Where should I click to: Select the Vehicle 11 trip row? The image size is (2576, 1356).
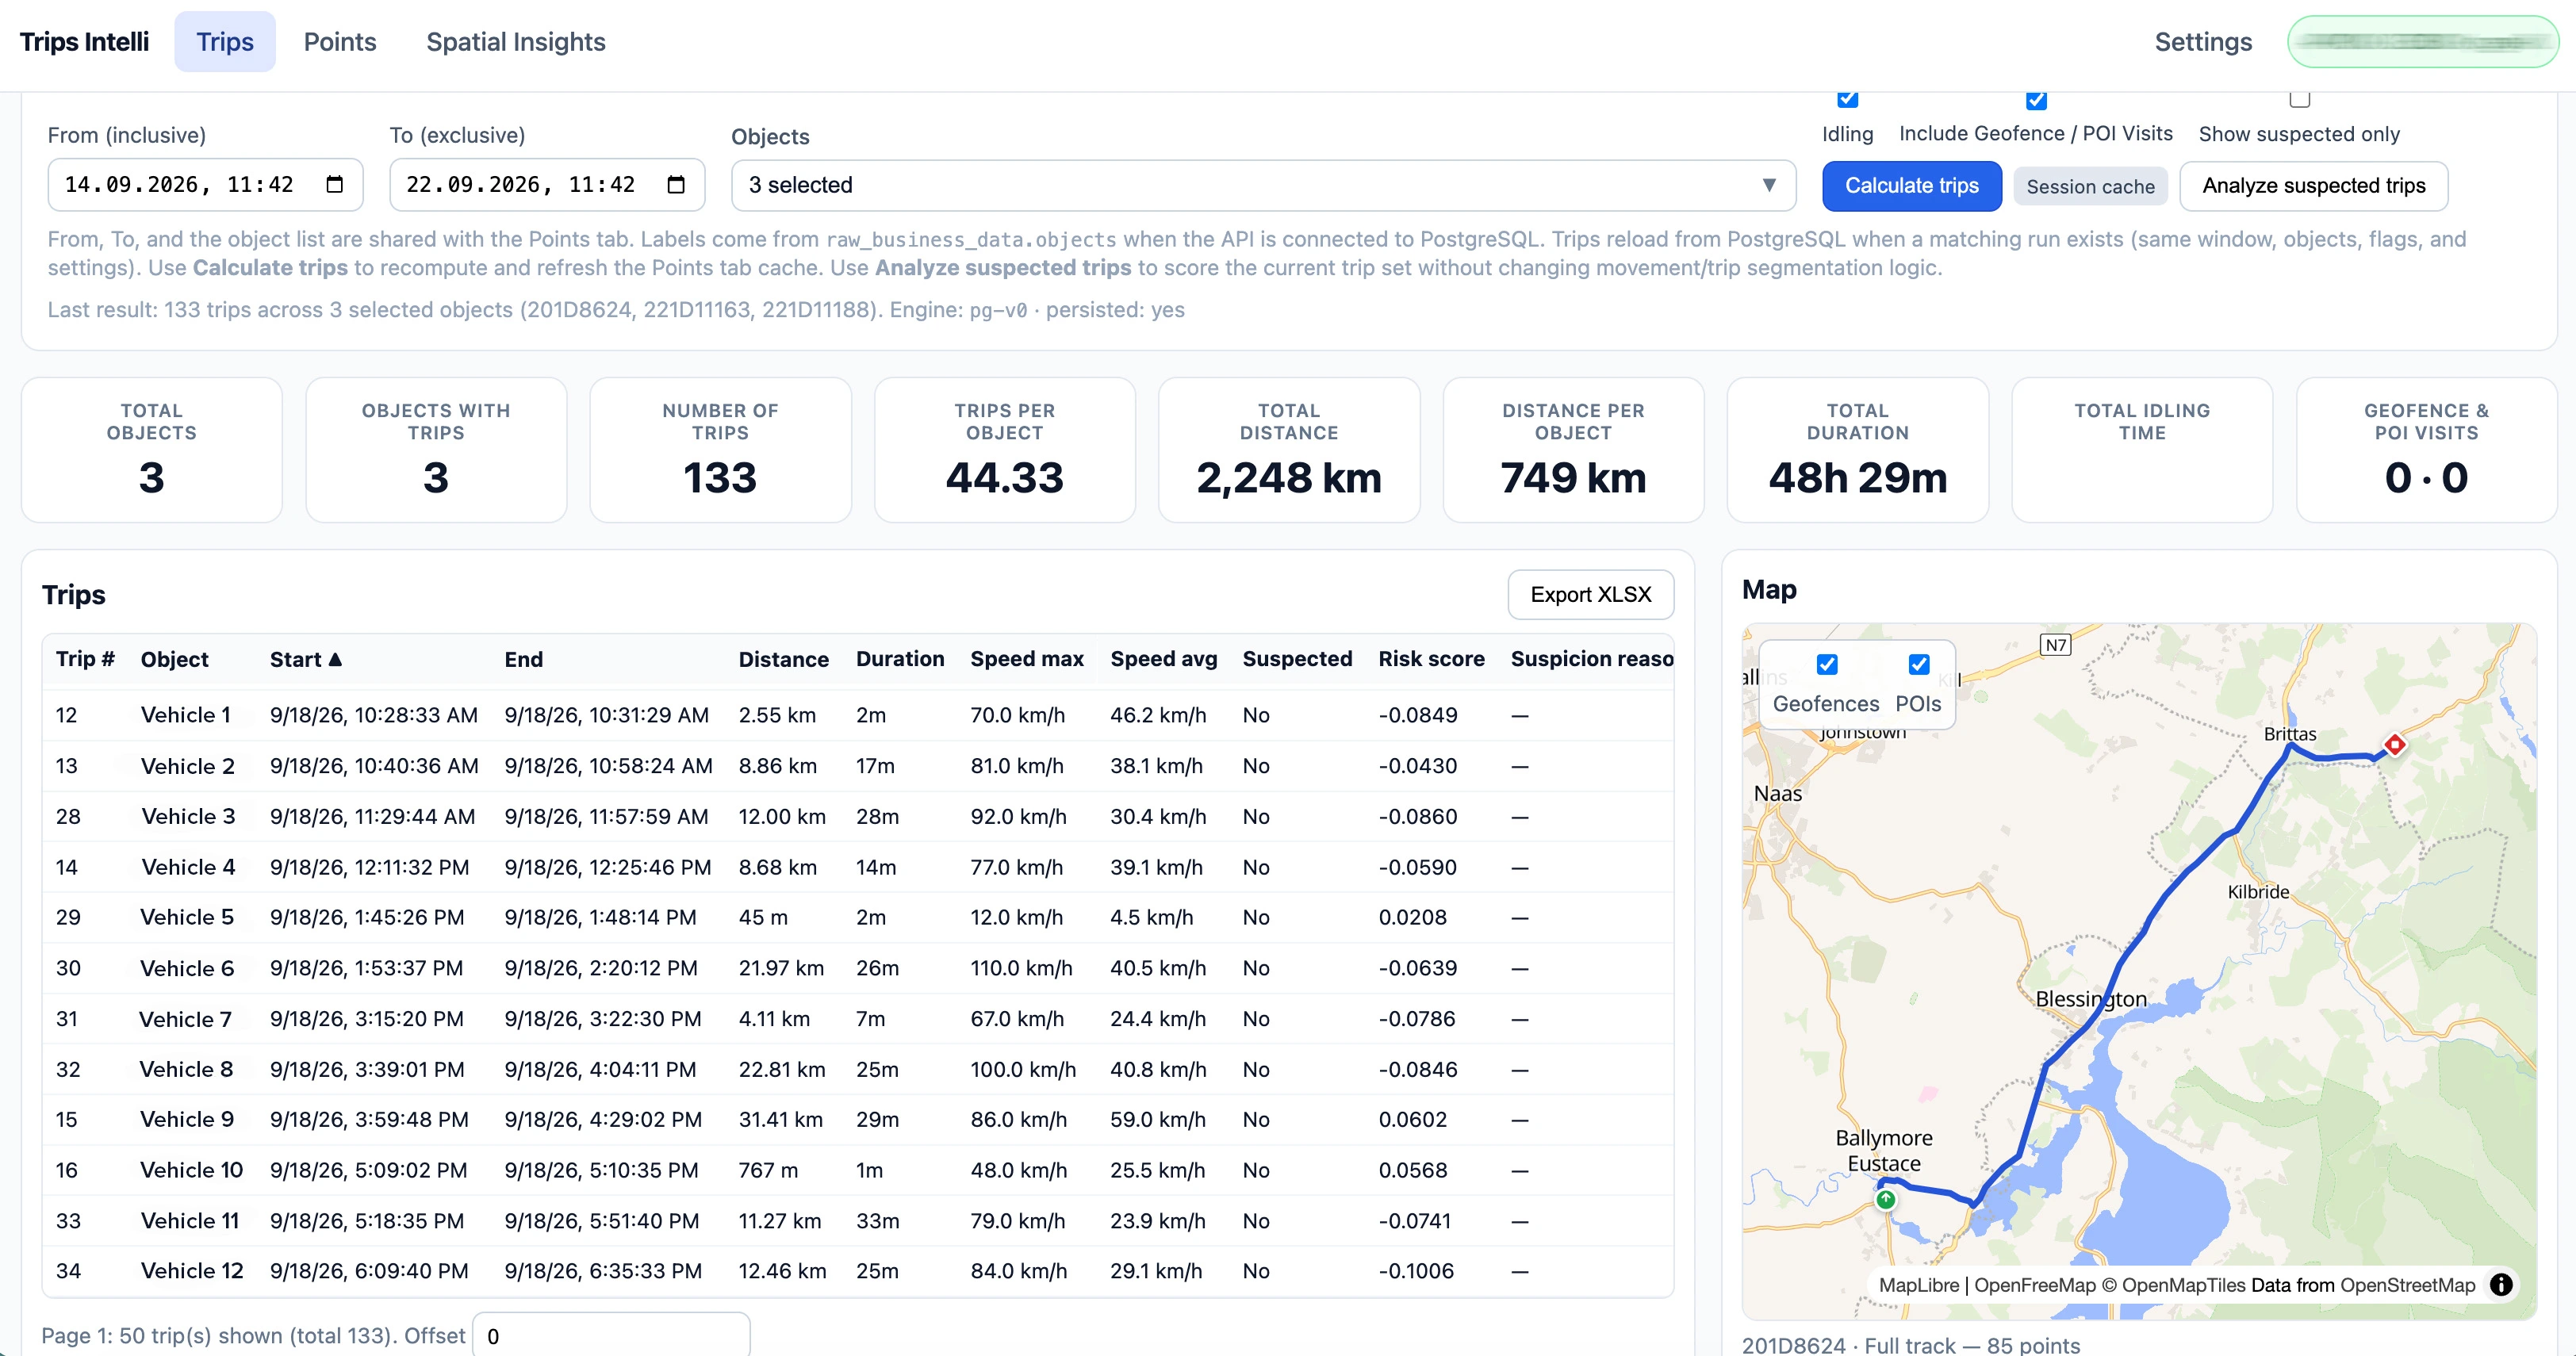click(857, 1221)
